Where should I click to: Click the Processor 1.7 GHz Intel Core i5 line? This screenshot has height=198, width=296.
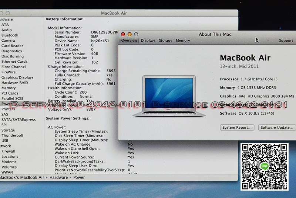tap(249, 79)
